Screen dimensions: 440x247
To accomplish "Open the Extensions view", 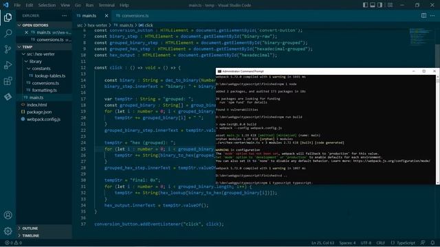I will [8, 81].
